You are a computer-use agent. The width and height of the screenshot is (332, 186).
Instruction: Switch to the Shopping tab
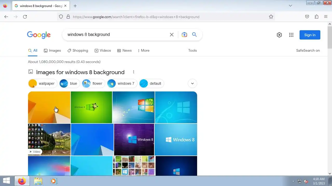[78, 51]
